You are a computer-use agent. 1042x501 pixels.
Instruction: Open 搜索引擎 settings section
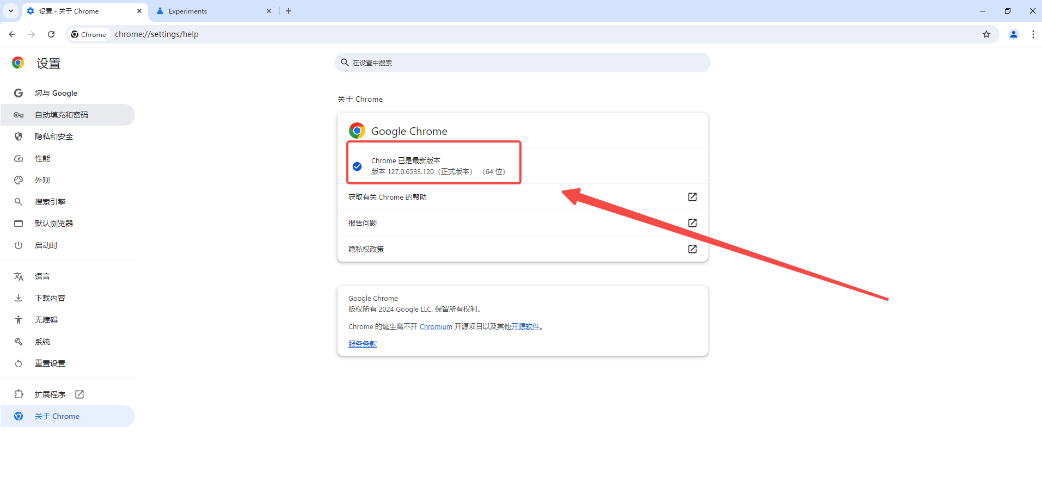click(x=68, y=202)
